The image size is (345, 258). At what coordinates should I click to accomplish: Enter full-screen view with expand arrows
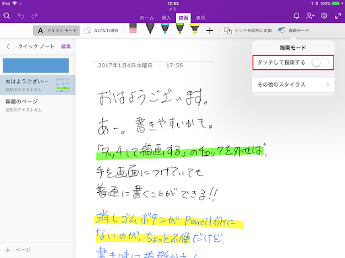click(x=338, y=16)
